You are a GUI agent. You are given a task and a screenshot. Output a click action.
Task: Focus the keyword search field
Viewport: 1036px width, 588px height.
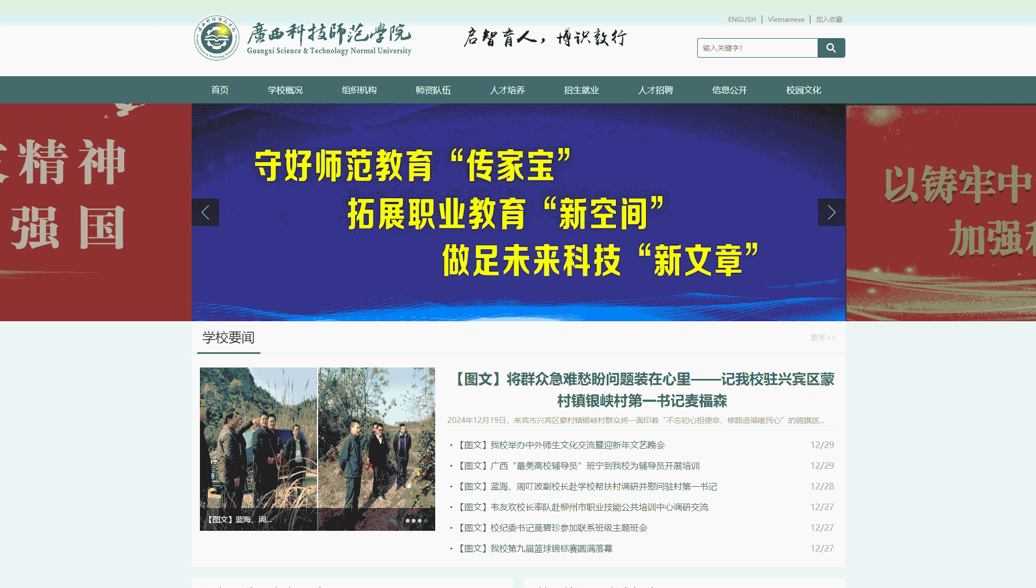(x=758, y=48)
